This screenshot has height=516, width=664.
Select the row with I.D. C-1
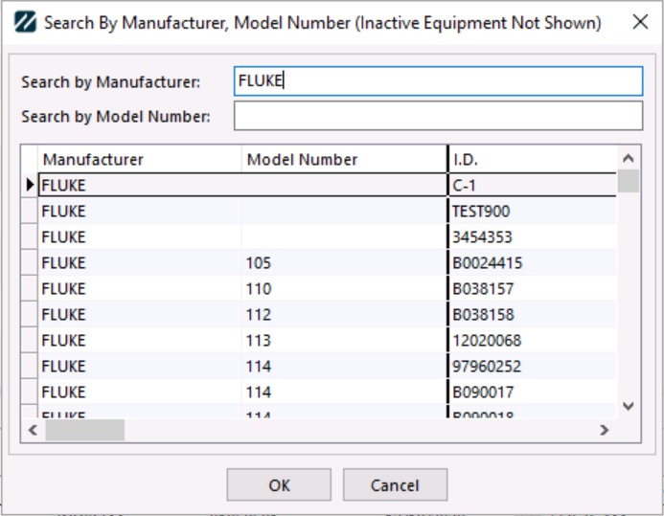pos(532,185)
